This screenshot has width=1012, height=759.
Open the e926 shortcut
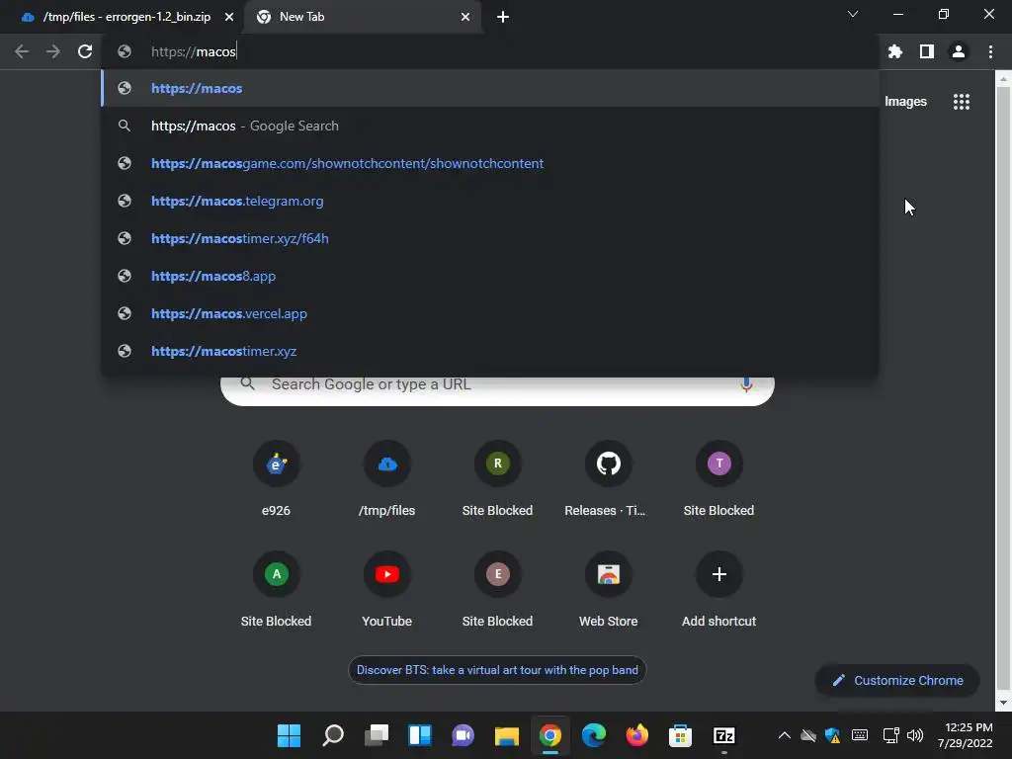tap(277, 479)
